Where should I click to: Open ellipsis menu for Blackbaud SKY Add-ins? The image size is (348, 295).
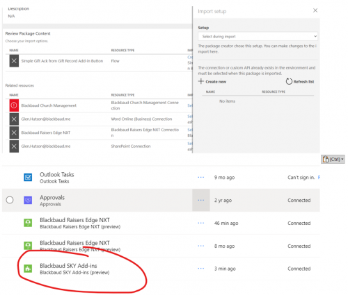201,269
